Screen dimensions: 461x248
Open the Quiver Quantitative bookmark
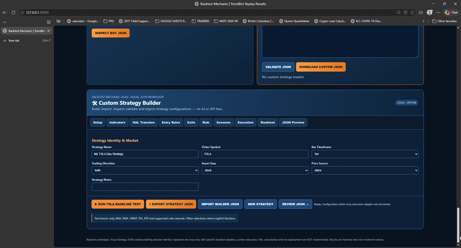pyautogui.click(x=294, y=21)
